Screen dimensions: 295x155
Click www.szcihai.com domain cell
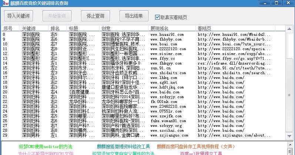[167, 131]
